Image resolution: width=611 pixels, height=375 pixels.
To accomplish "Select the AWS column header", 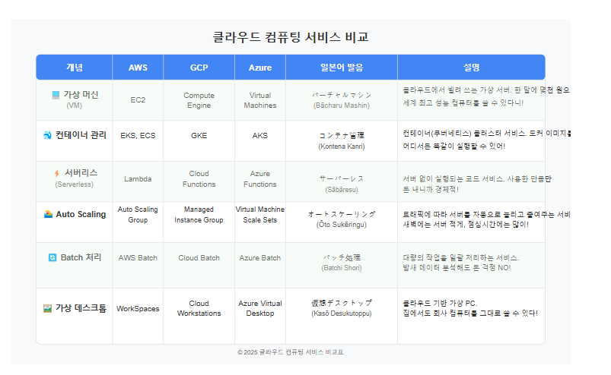I will coord(138,68).
